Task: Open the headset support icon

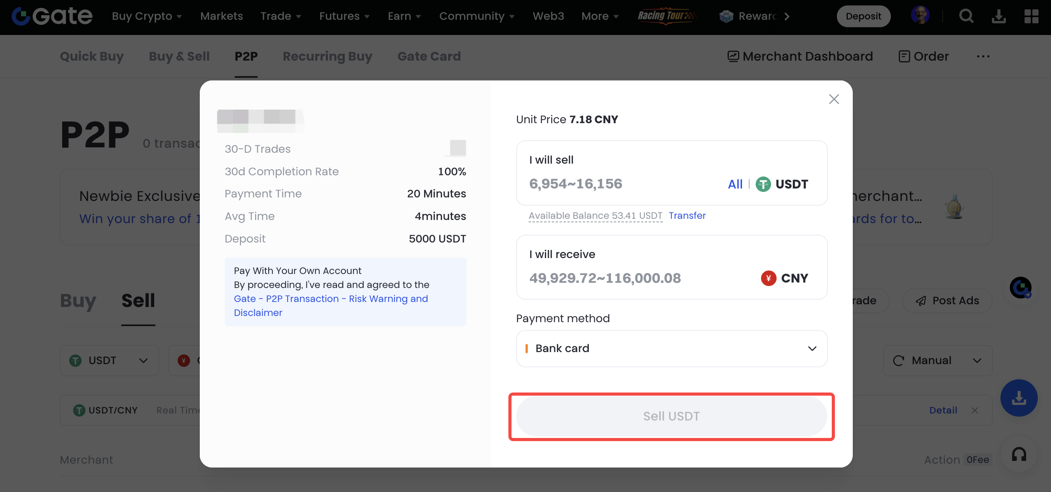Action: tap(1019, 454)
